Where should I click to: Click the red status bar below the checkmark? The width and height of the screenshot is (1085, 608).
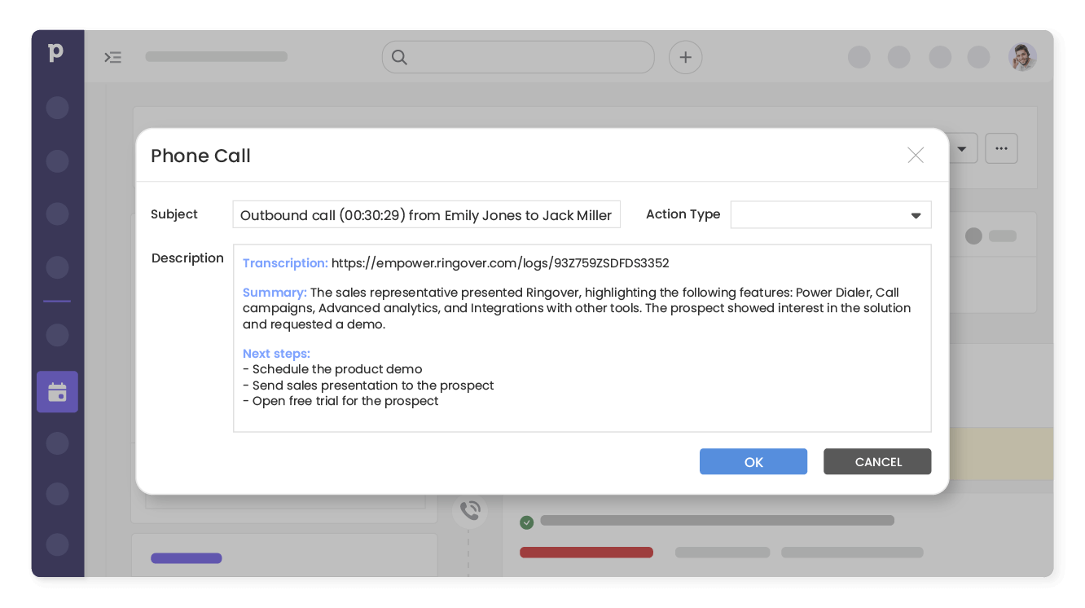tap(586, 553)
